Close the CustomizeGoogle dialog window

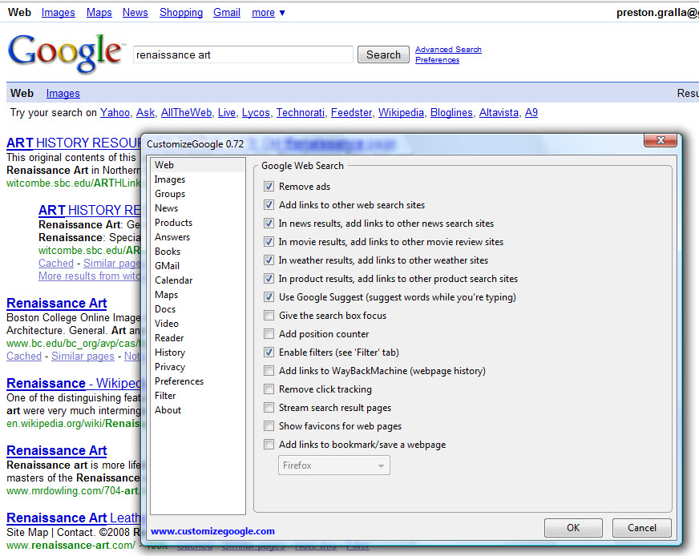click(x=661, y=141)
